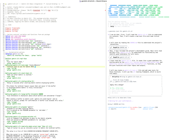
Task: Click the ":type 'integer" line
Action: tap(12, 102)
